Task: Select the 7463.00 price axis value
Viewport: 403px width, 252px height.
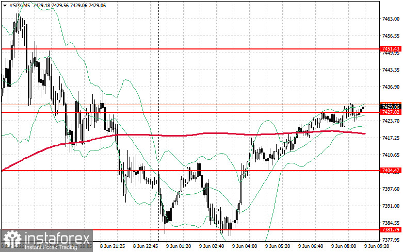Action: [391, 19]
